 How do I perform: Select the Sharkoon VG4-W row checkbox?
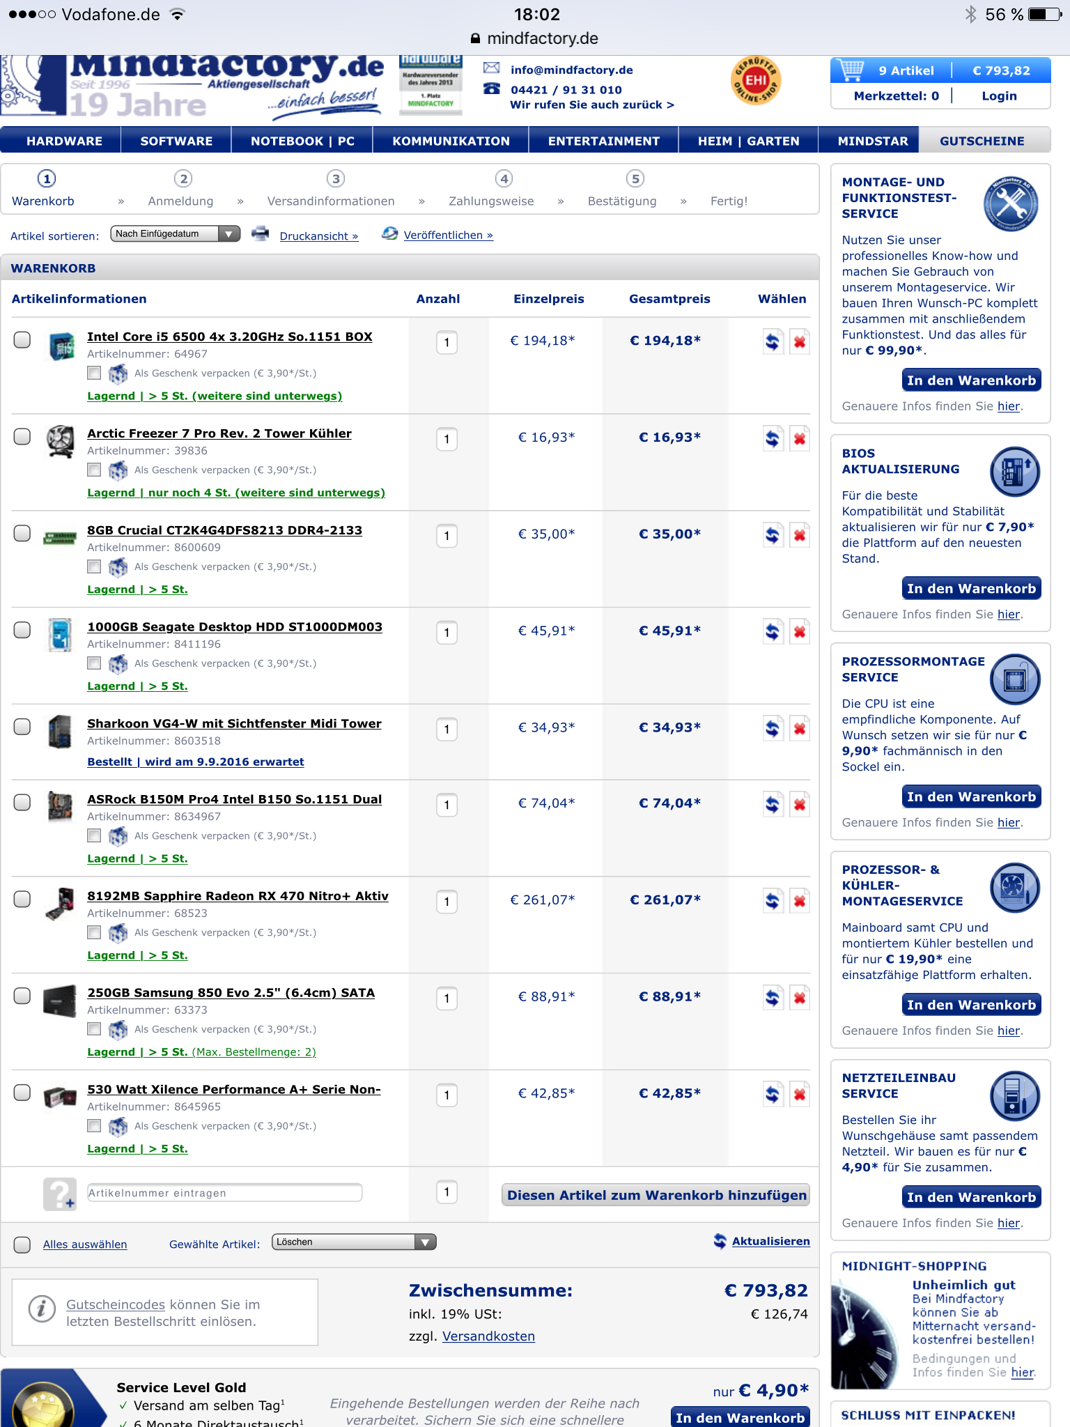[x=22, y=727]
